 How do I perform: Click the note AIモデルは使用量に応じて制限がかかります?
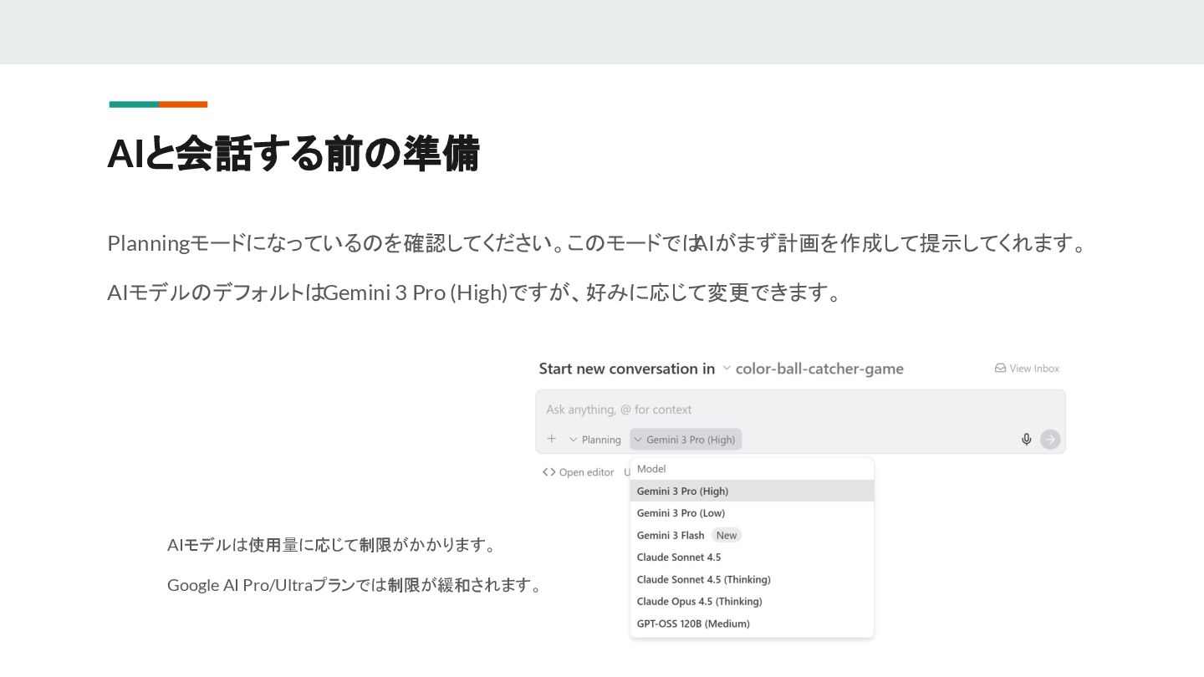pos(333,545)
